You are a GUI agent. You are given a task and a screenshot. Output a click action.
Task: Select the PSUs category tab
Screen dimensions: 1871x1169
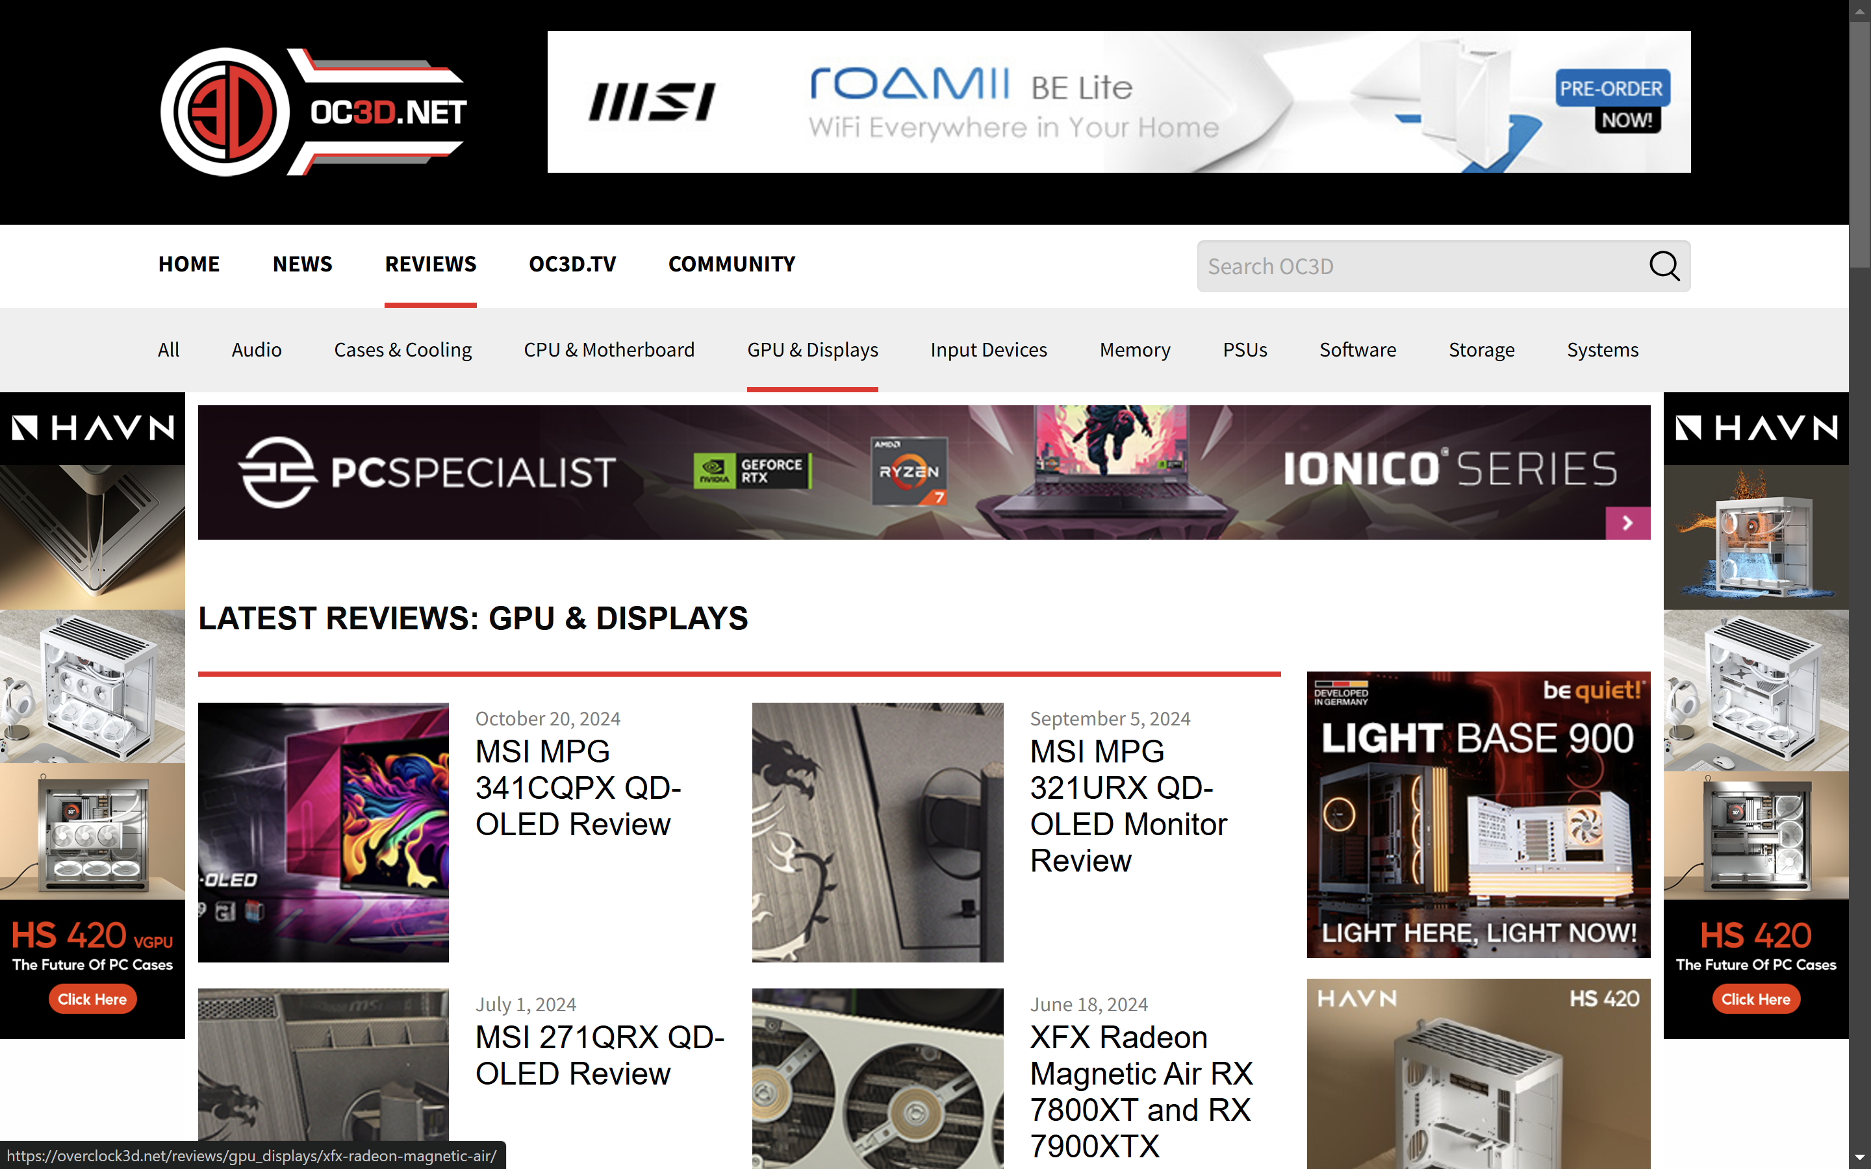1245,349
